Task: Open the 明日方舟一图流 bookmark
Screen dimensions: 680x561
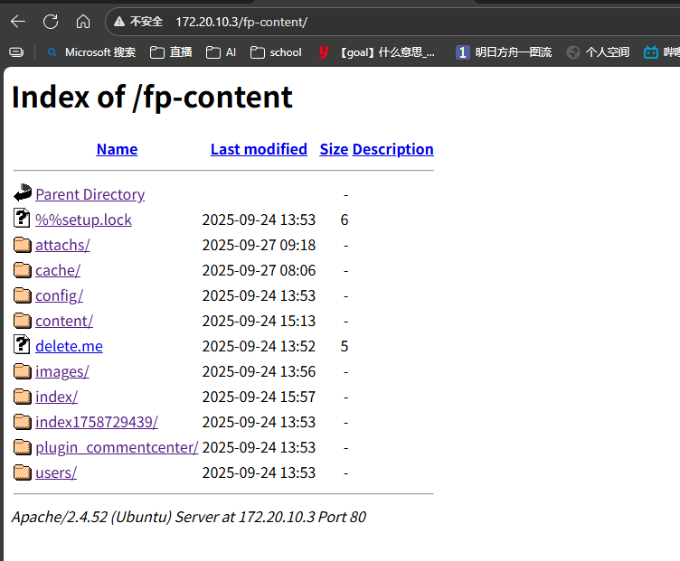Action: tap(504, 52)
